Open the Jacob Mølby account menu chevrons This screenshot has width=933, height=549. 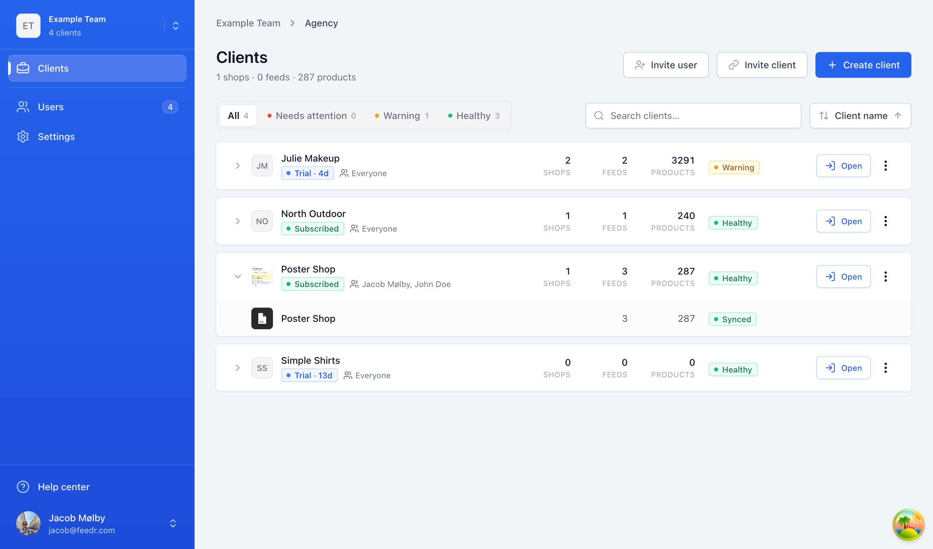click(173, 523)
